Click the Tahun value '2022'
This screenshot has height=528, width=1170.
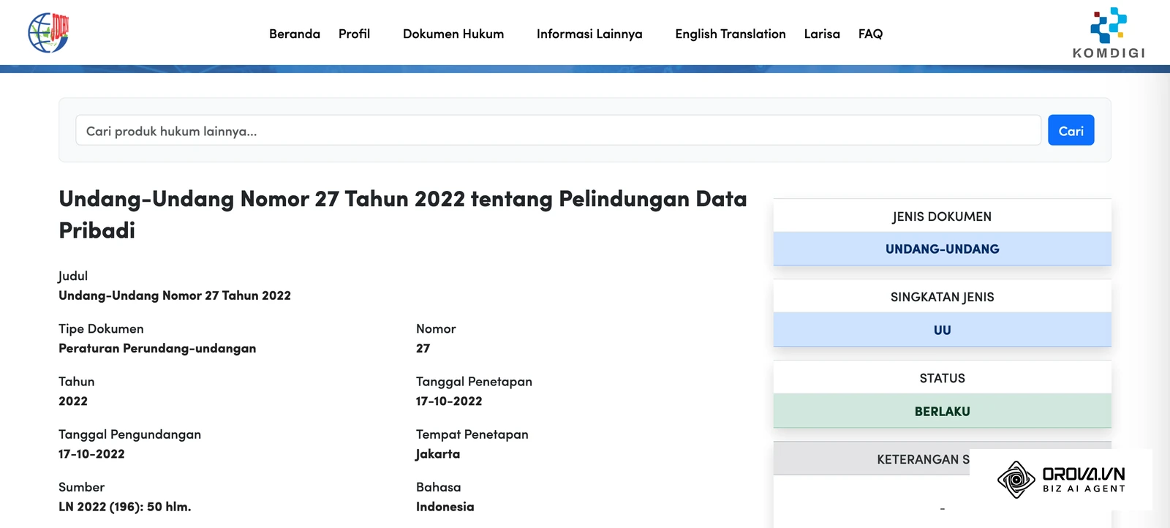tap(73, 401)
